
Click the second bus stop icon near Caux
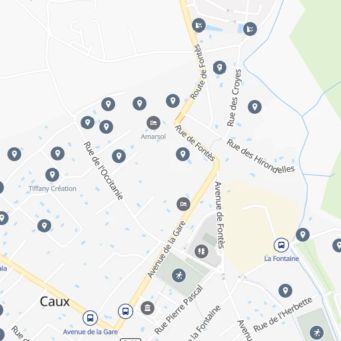click(125, 311)
